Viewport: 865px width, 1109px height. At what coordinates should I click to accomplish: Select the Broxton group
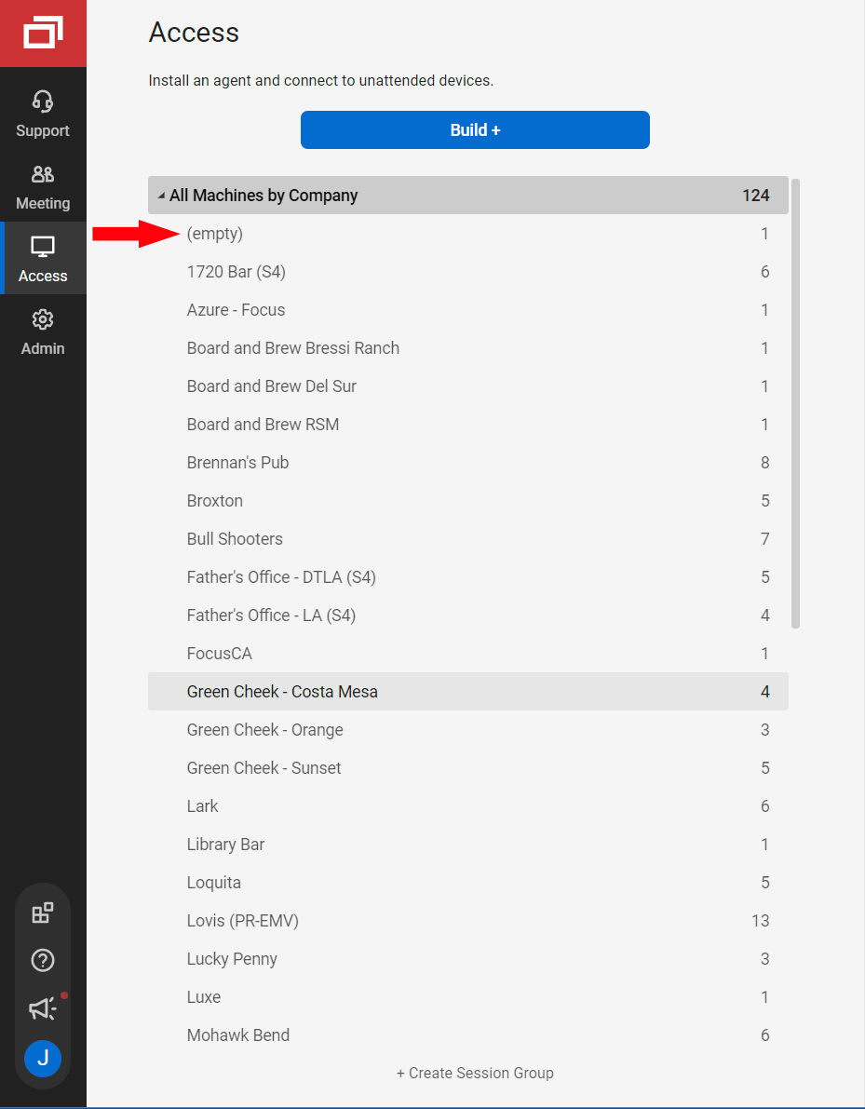click(468, 501)
